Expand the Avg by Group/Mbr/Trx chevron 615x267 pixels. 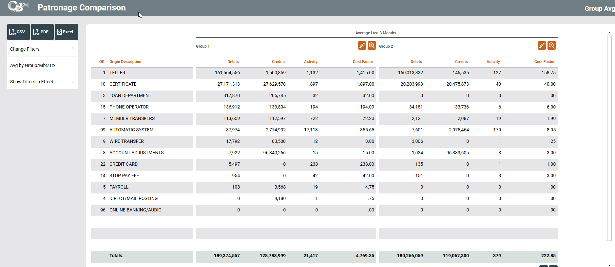(x=73, y=65)
